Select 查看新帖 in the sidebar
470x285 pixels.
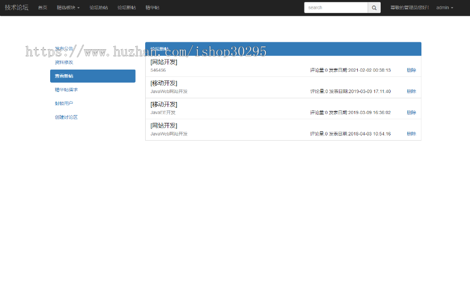click(92, 76)
